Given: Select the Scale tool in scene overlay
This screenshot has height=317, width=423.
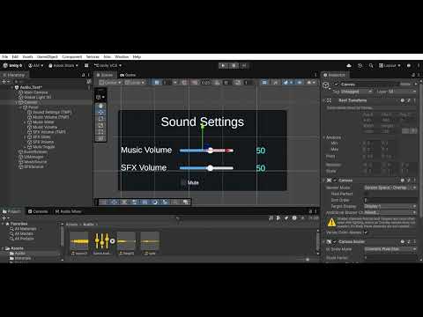Looking at the screenshot, I should (x=100, y=125).
